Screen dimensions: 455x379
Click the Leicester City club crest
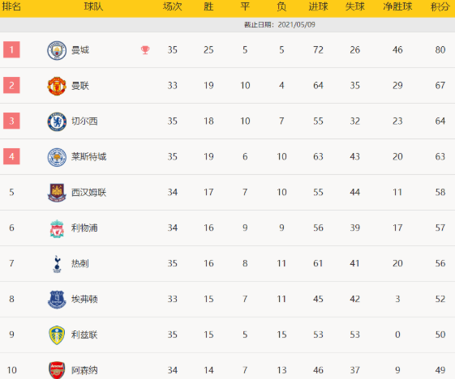[x=57, y=157]
